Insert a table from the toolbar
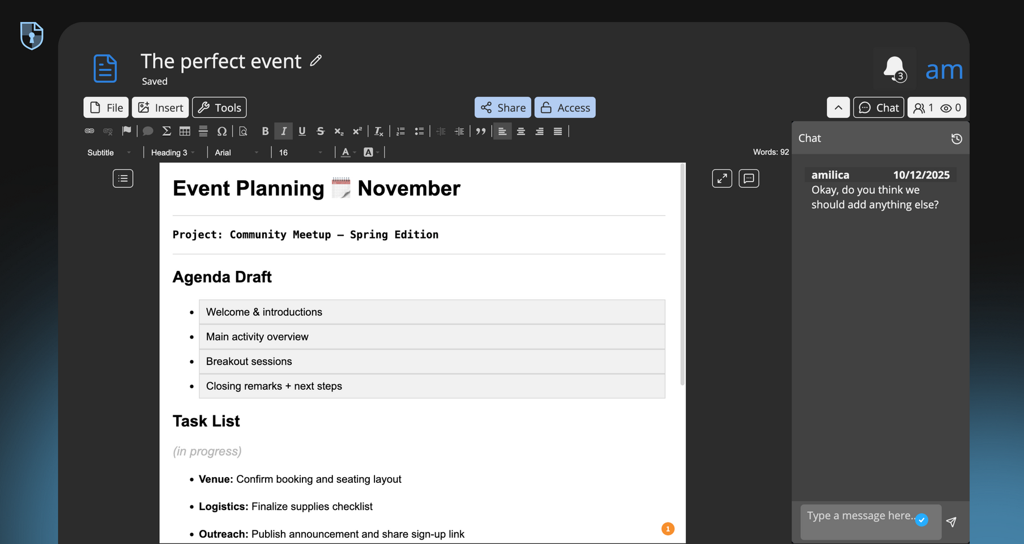The height and width of the screenshot is (544, 1024). [x=185, y=131]
